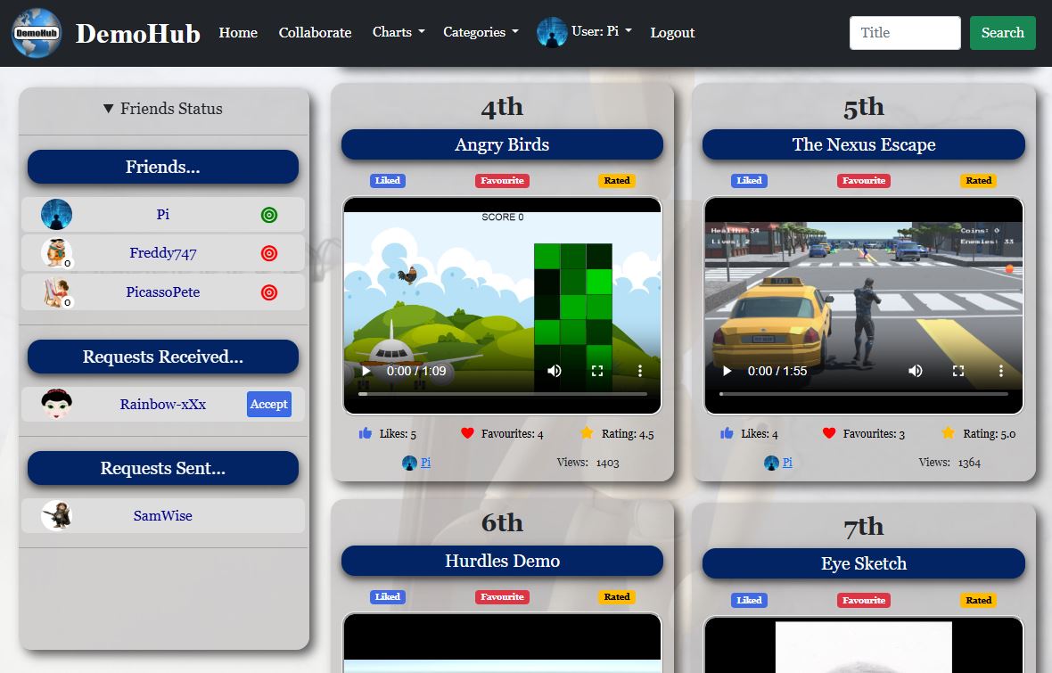Mute the Angry Birds video
The height and width of the screenshot is (673, 1052).
[x=555, y=371]
